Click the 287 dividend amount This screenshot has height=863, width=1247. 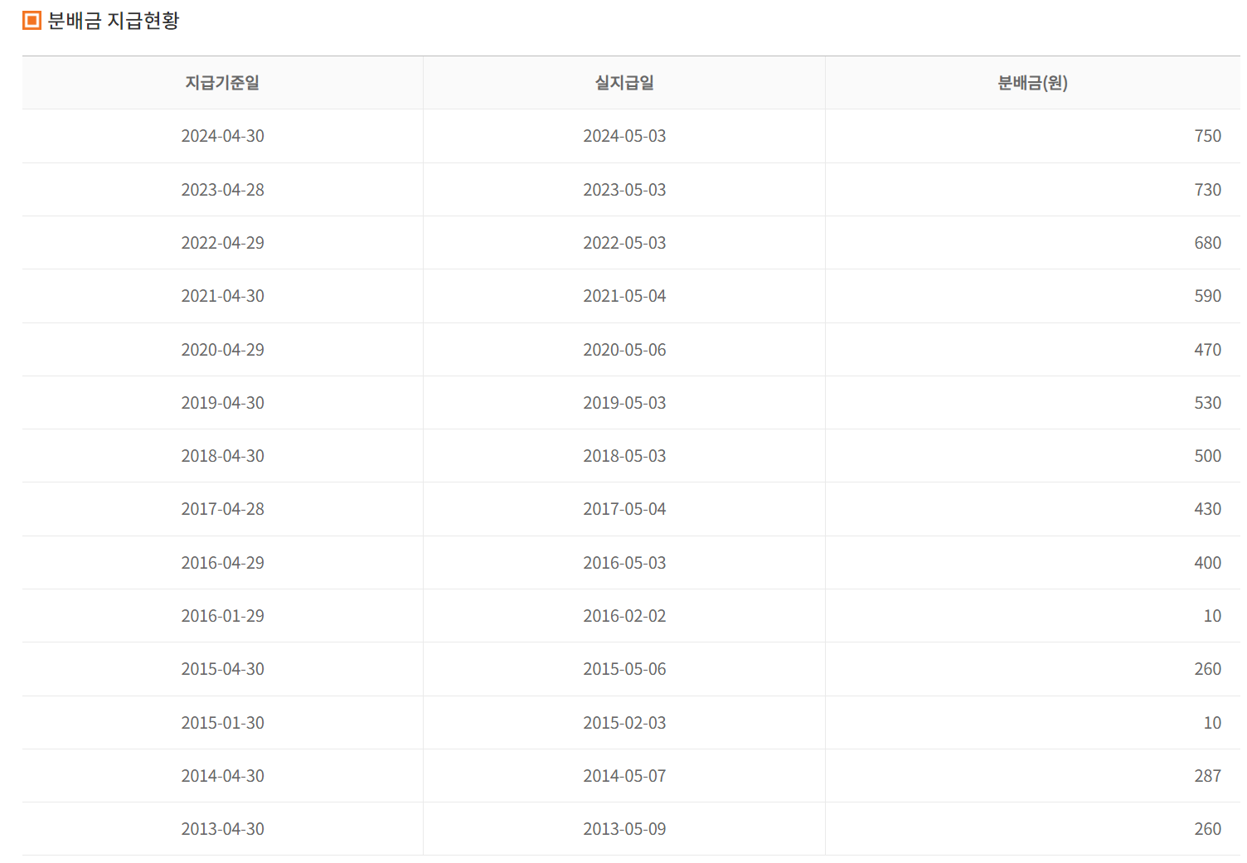pyautogui.click(x=1207, y=776)
